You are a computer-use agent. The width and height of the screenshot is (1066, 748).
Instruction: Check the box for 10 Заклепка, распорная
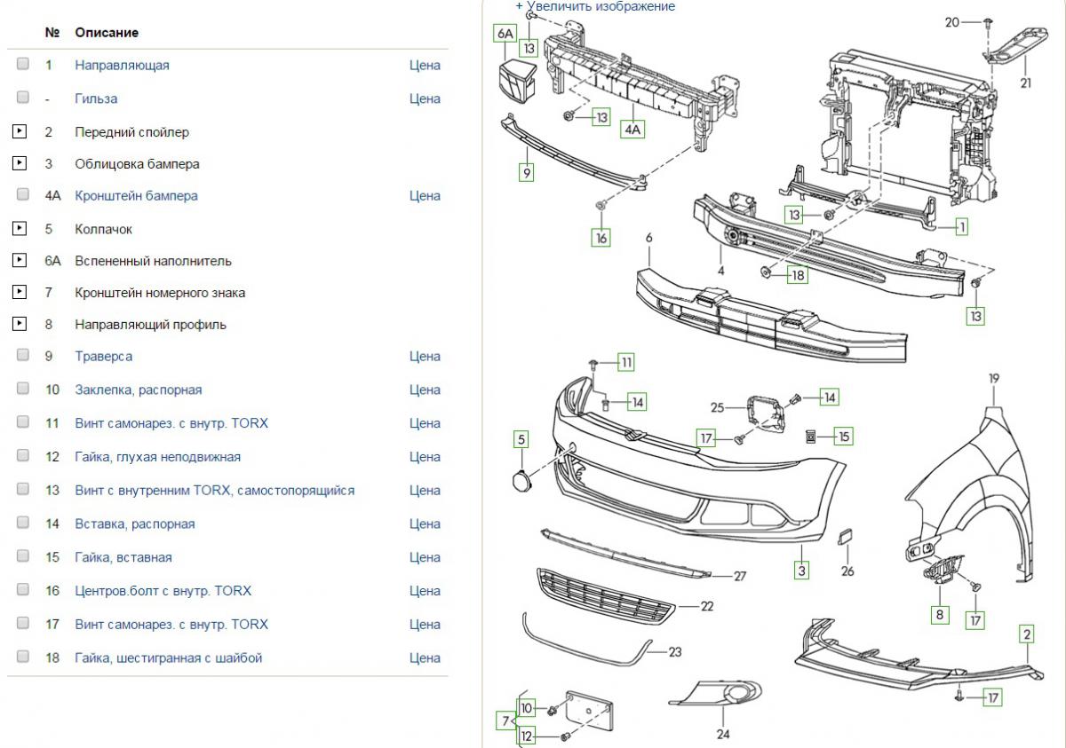tap(23, 389)
